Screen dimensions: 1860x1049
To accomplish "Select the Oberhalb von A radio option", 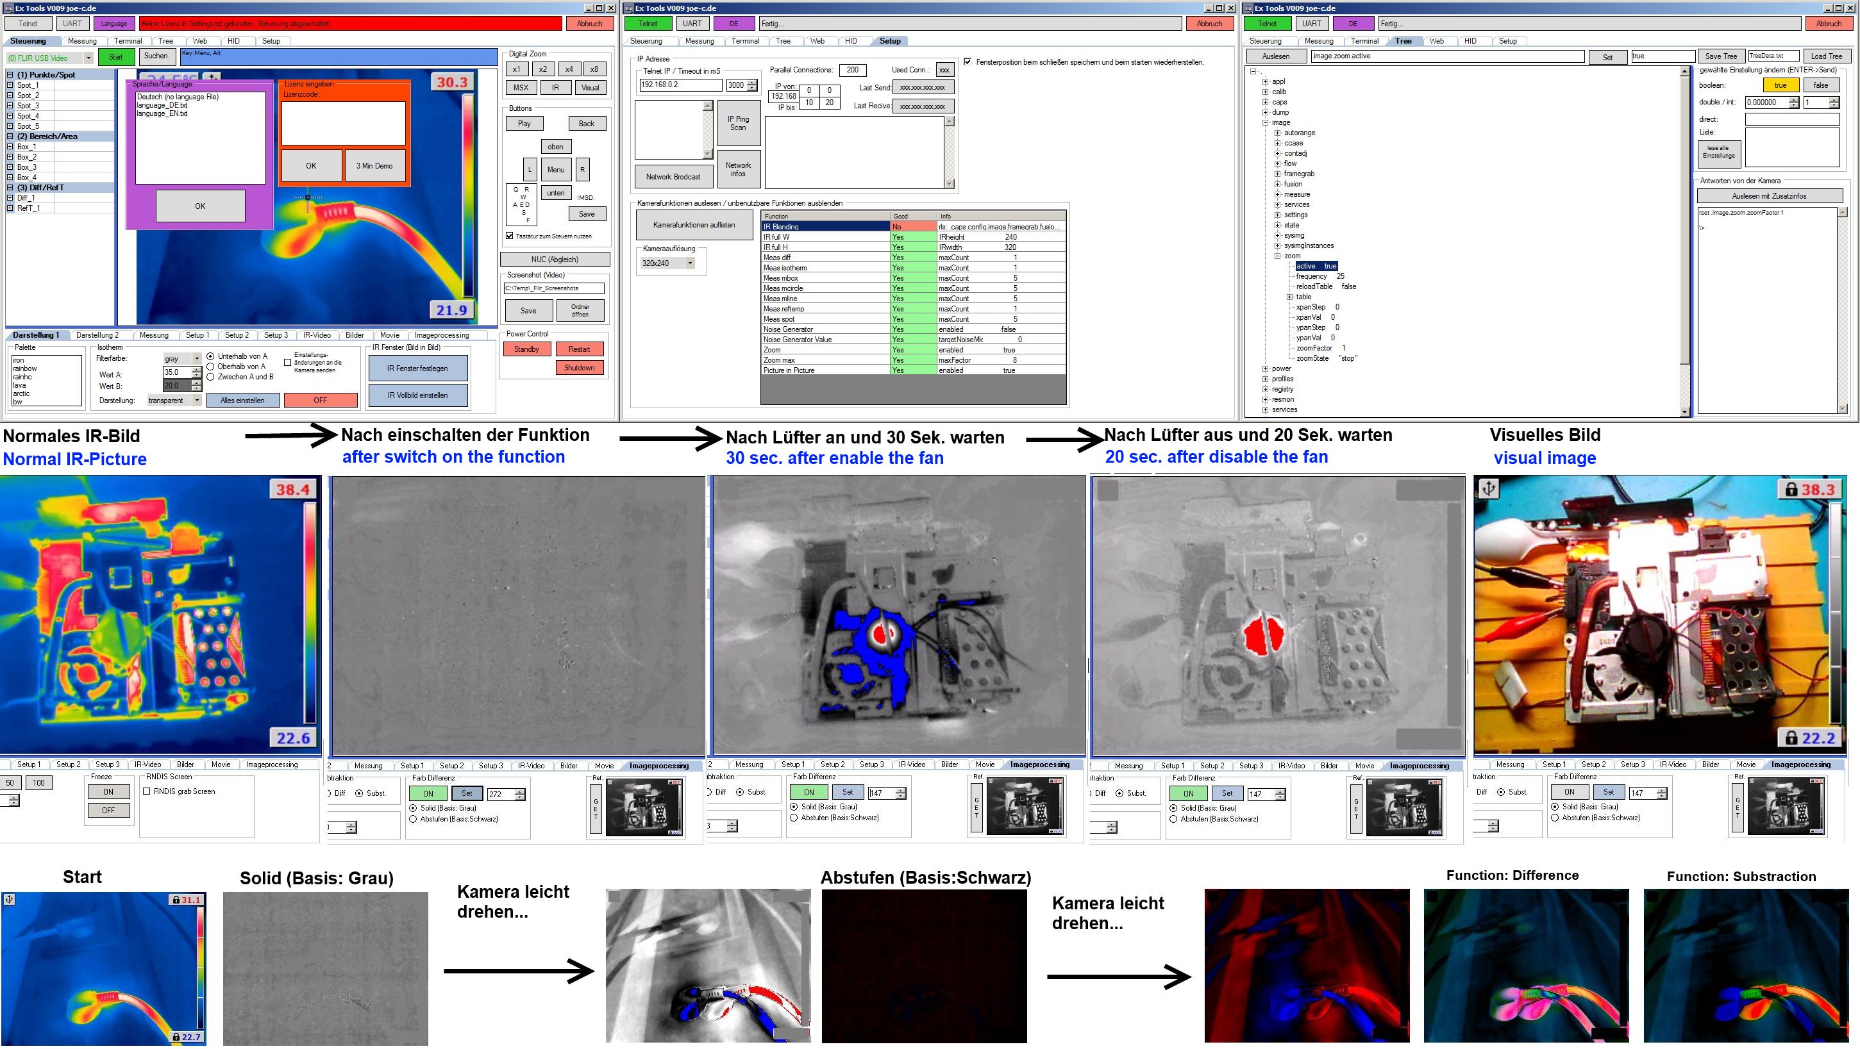I will [x=211, y=367].
